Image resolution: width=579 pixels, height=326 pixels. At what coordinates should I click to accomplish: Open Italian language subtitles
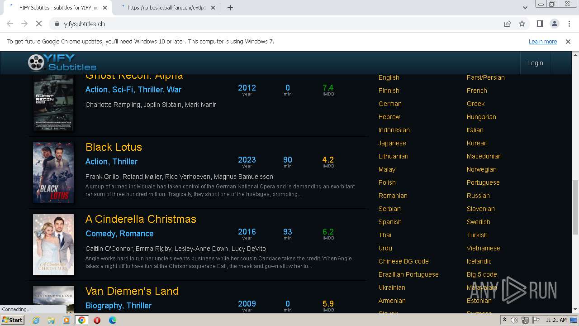pos(475,130)
